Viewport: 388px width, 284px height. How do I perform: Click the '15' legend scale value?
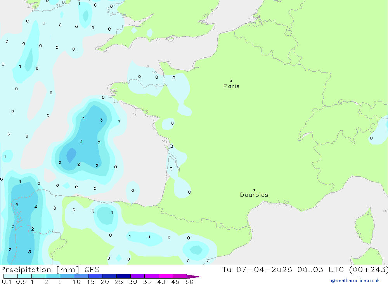pos(91,282)
